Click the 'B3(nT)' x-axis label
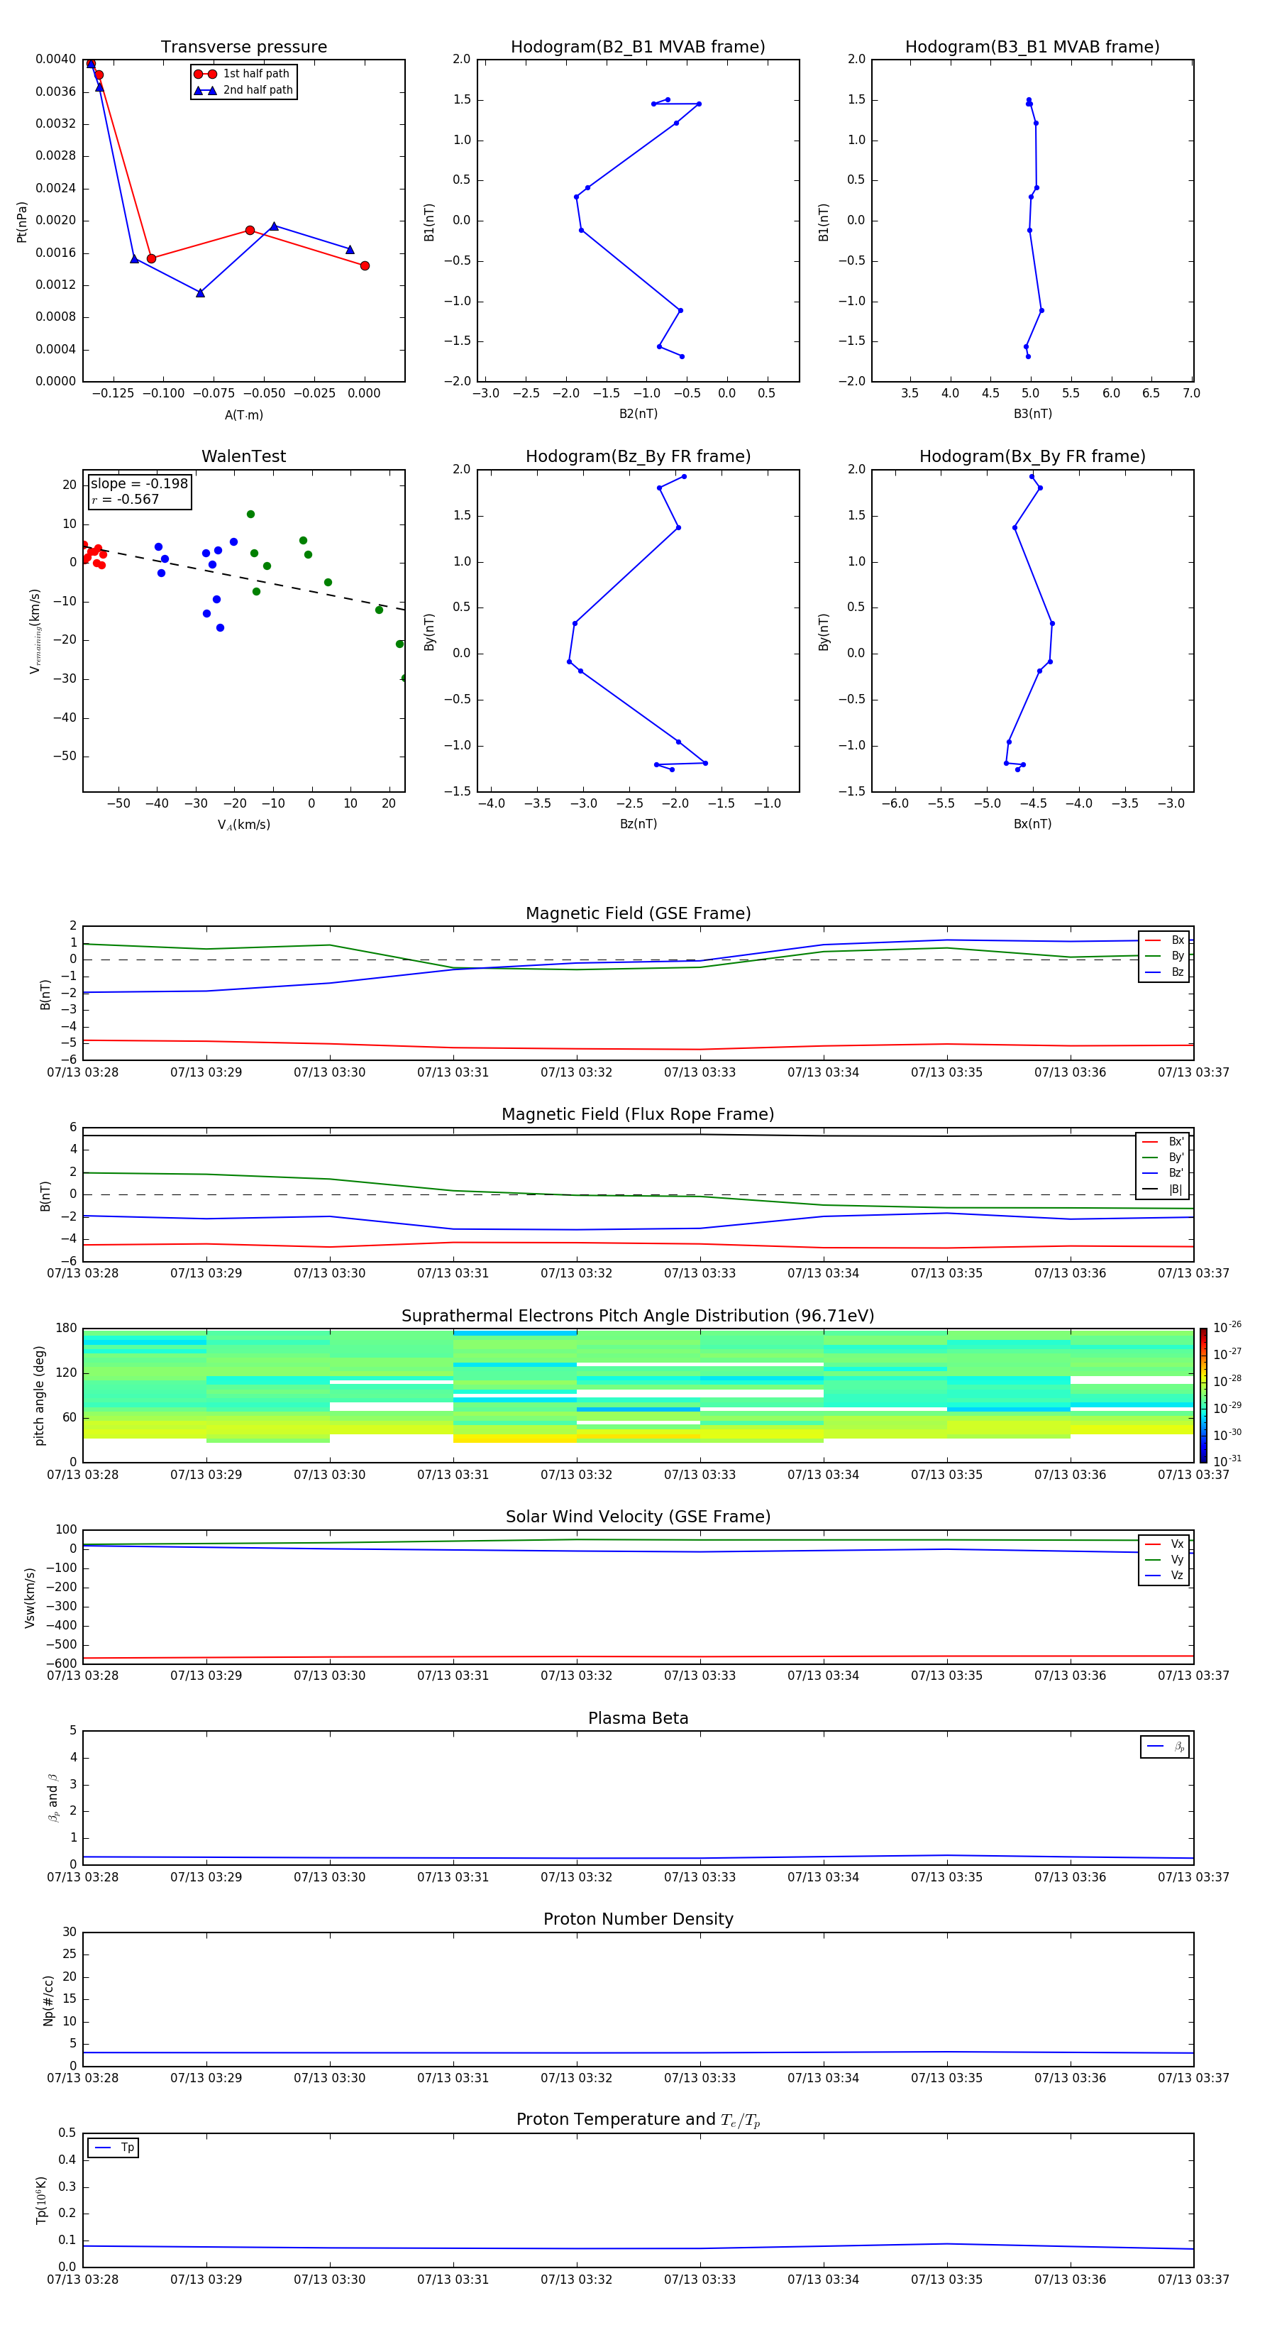Image resolution: width=1277 pixels, height=2342 pixels. coord(1032,414)
